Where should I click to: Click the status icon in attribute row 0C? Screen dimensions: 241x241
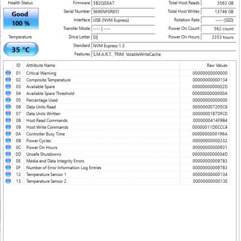[x=8, y=147]
